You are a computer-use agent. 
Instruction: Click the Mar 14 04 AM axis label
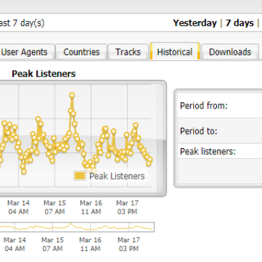(x=18, y=207)
